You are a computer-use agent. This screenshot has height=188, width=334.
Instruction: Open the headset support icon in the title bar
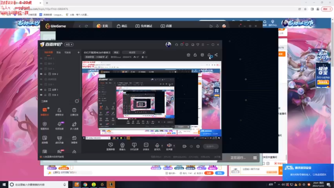click(x=176, y=45)
